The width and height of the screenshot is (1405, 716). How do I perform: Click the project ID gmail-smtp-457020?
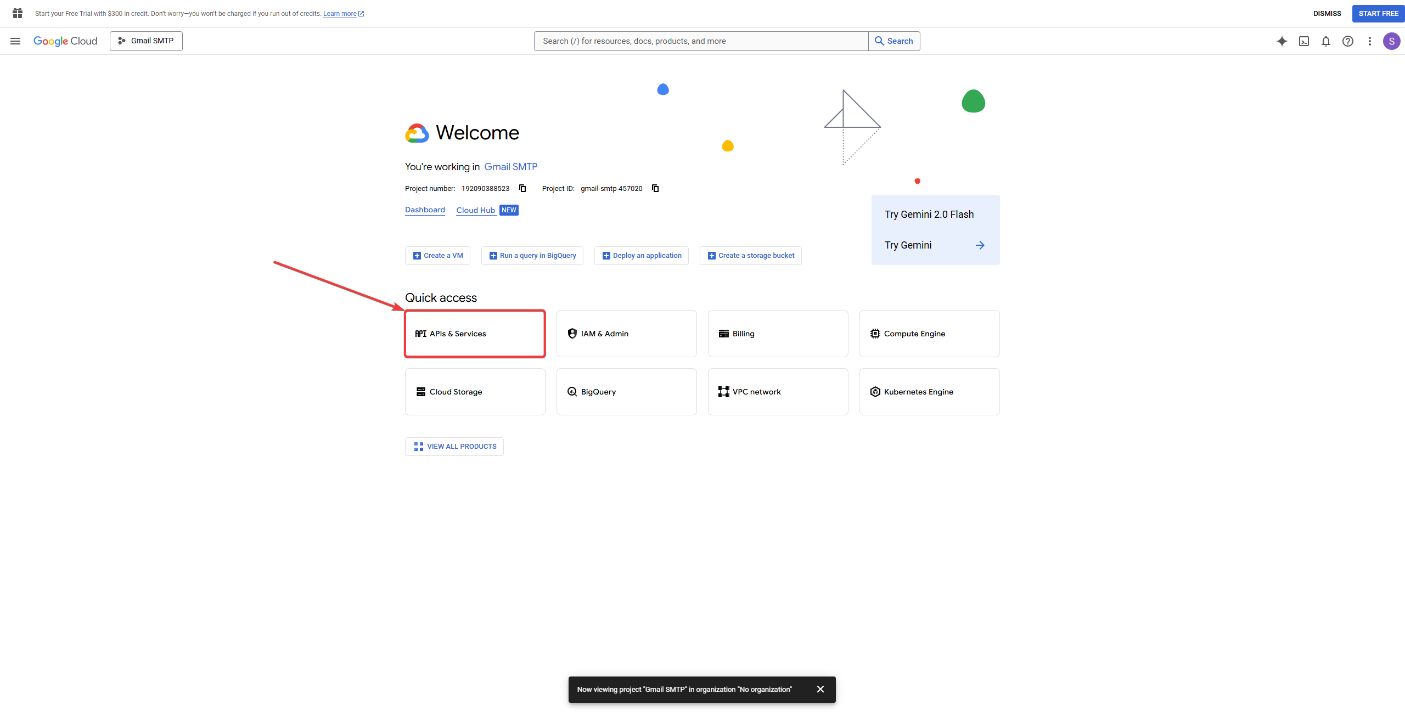point(611,189)
